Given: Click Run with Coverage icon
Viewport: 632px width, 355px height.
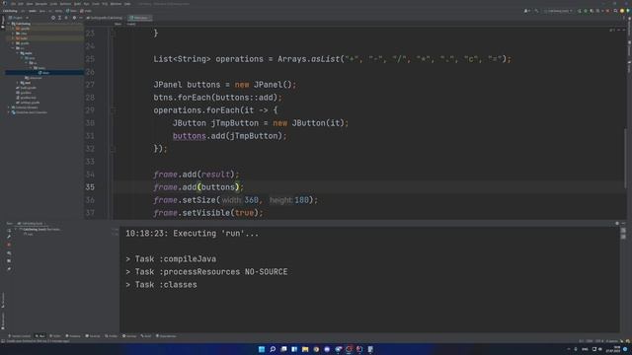Looking at the screenshot, I should click(592, 11).
